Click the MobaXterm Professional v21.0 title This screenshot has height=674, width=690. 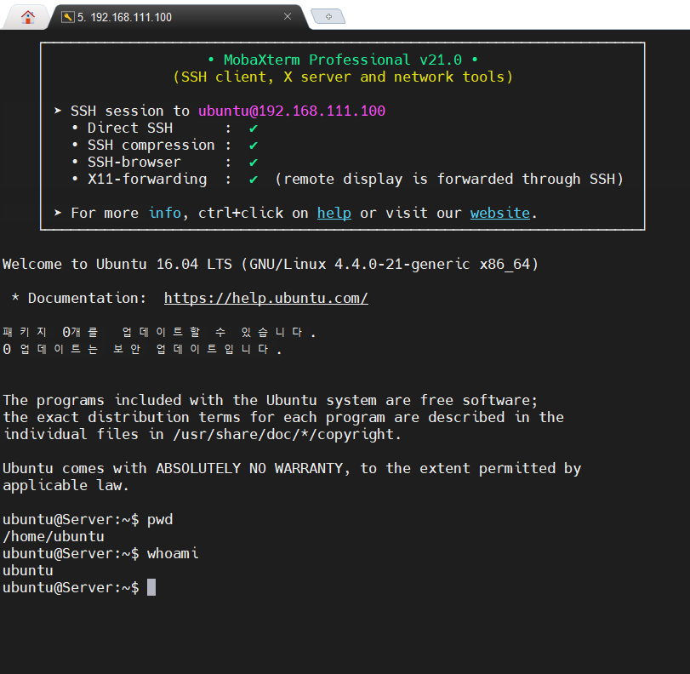click(343, 60)
